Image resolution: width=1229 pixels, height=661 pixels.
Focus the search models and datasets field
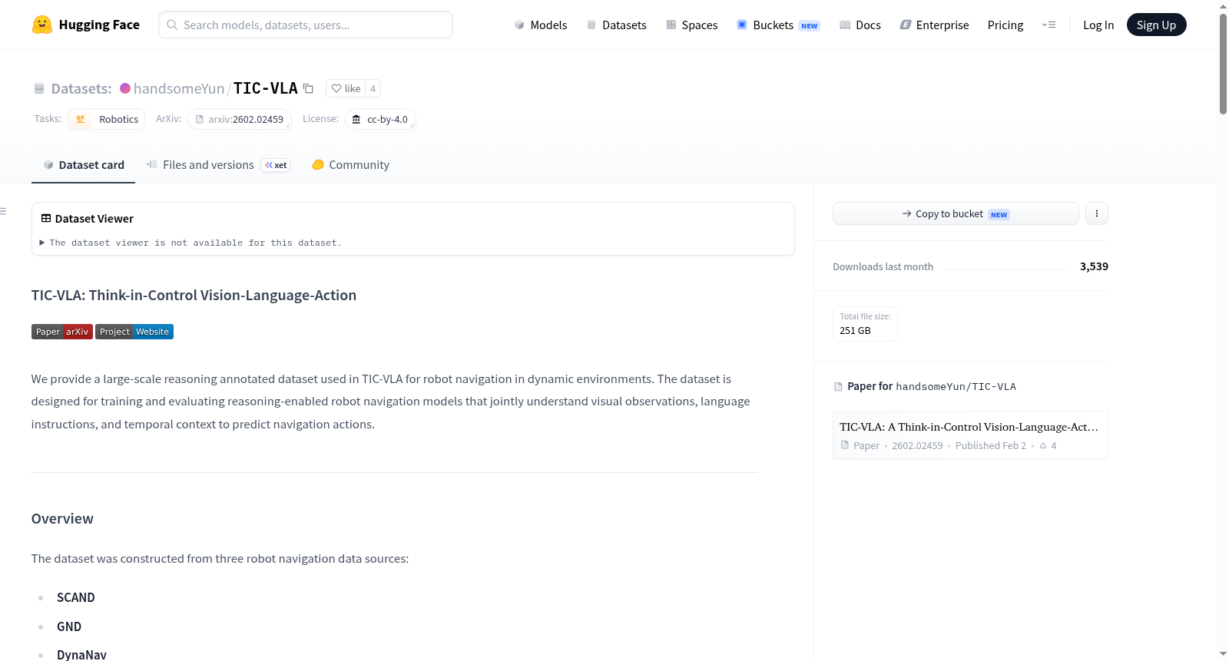coord(306,25)
